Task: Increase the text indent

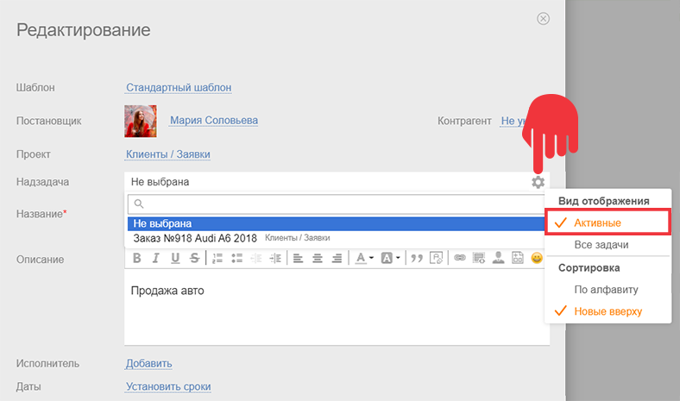Action: (x=275, y=259)
